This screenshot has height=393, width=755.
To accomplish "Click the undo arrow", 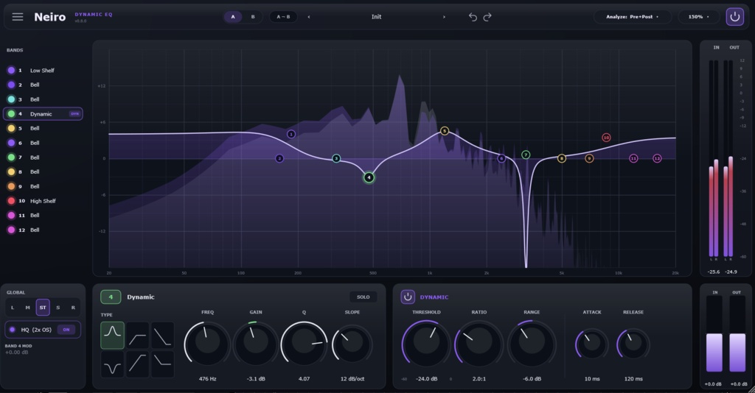I will pos(473,17).
